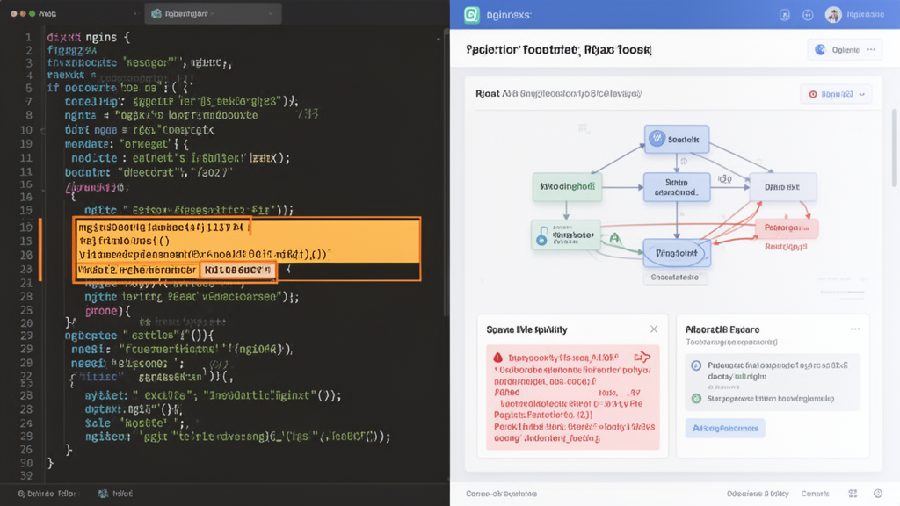The height and width of the screenshot is (506, 900).
Task: Select the 'Draro ext' node on the right
Action: (782, 187)
